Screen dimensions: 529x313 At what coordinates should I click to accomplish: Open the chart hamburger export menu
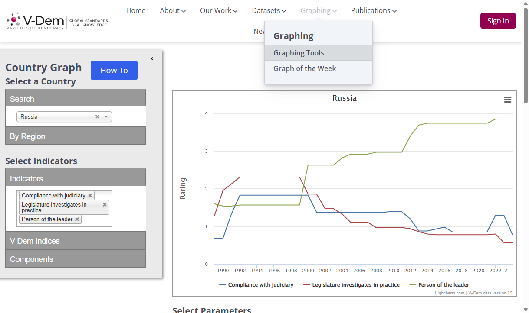tap(508, 100)
